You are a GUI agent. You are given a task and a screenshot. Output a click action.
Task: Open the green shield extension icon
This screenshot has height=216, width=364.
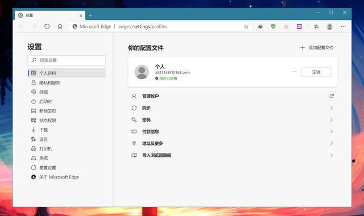click(273, 27)
